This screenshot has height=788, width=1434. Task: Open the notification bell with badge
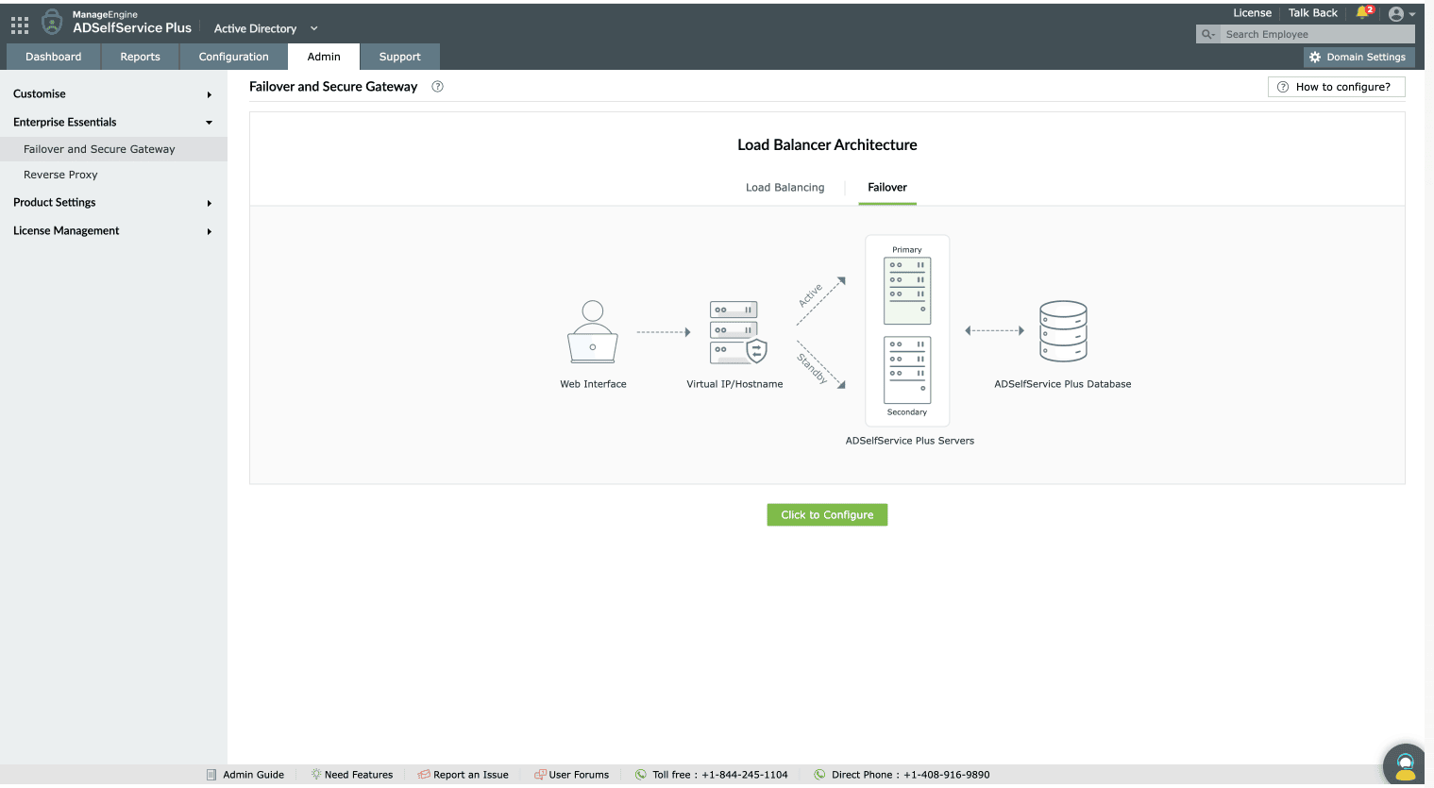tap(1364, 12)
